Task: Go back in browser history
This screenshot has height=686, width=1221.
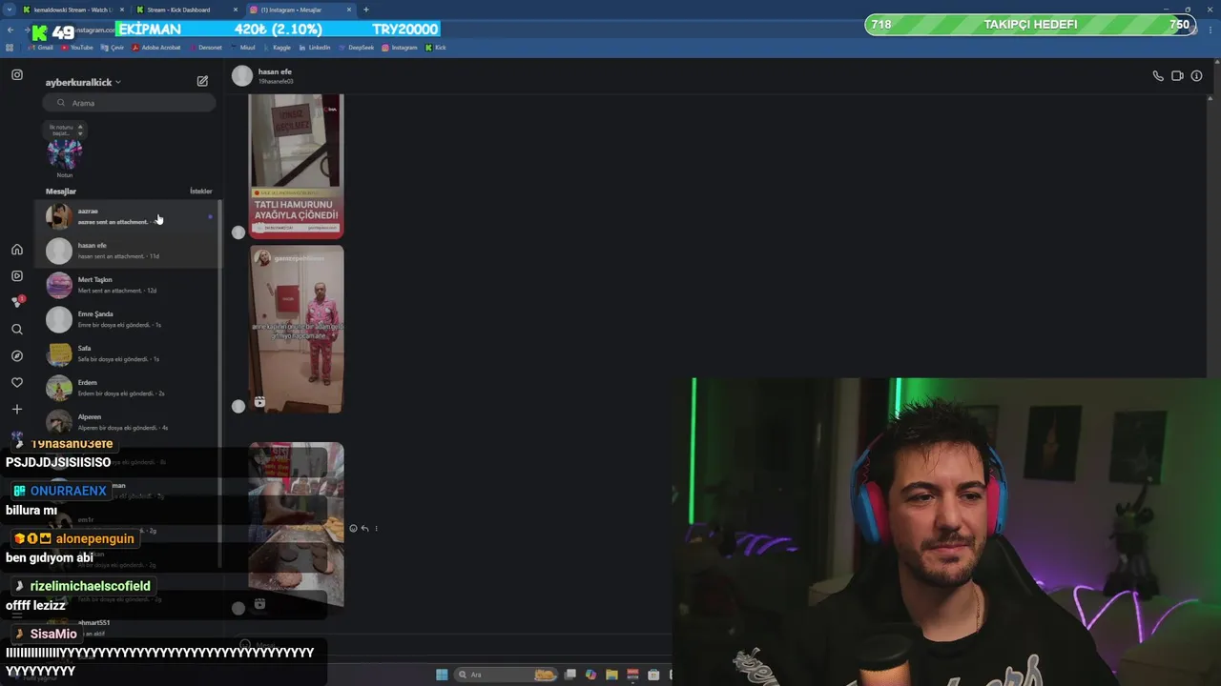Action: 10,30
